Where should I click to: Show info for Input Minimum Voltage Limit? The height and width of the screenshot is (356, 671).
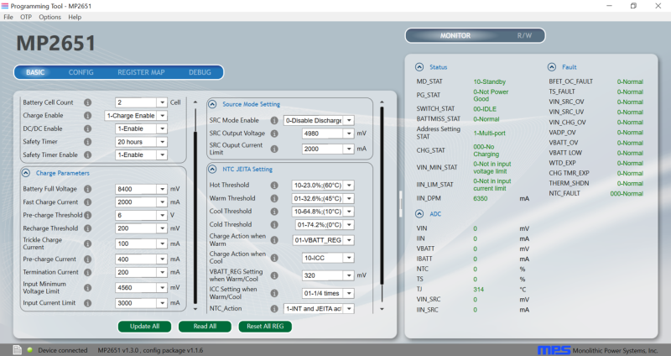click(x=88, y=288)
